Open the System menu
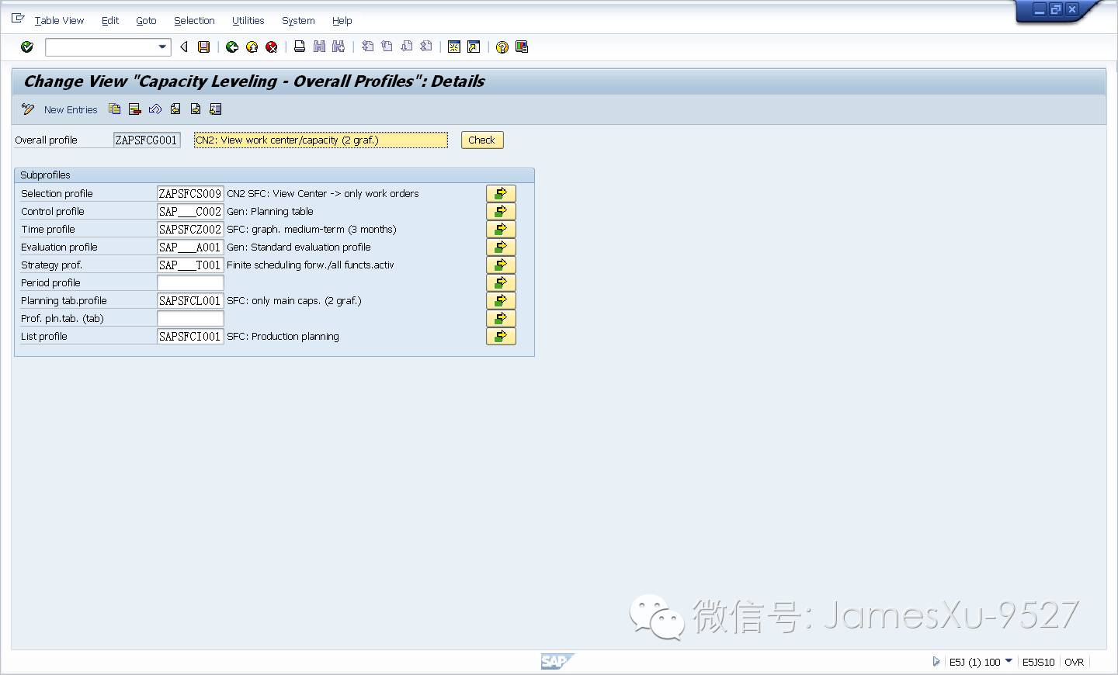The height and width of the screenshot is (675, 1118). 298,21
